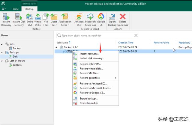Sort by the Repository column header

tap(184, 43)
